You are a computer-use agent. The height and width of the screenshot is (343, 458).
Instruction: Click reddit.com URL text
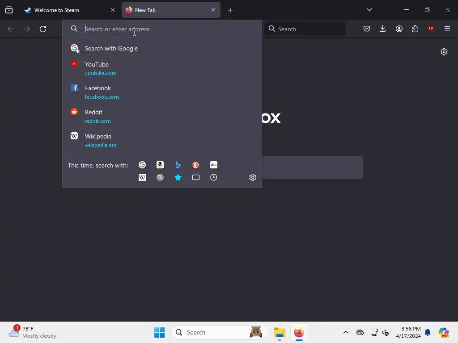tap(98, 121)
